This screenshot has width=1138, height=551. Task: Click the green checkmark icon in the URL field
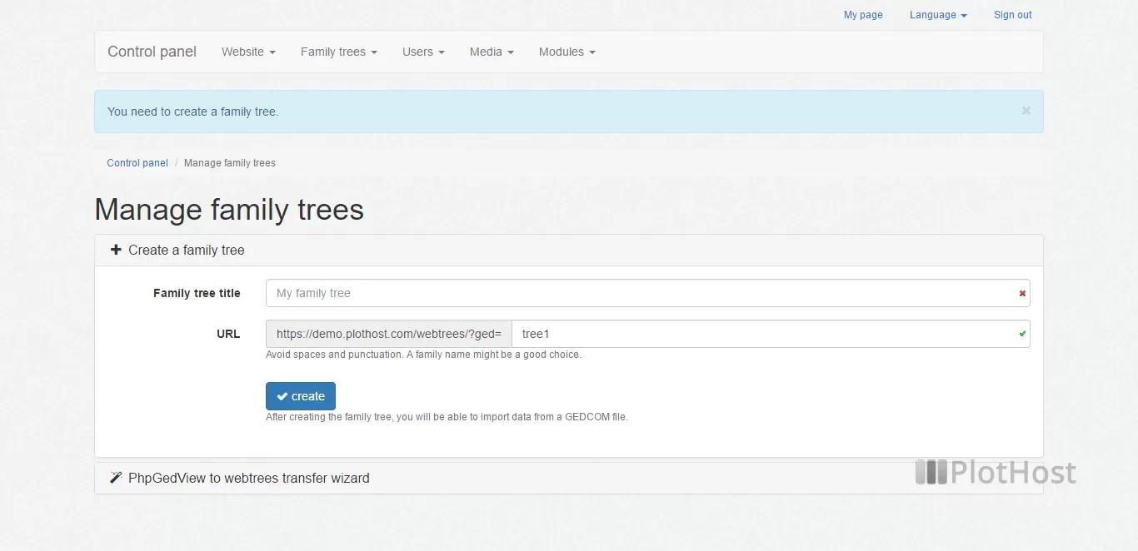[x=1021, y=334]
